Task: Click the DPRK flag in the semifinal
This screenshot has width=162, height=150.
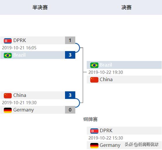Action: pos(8,41)
